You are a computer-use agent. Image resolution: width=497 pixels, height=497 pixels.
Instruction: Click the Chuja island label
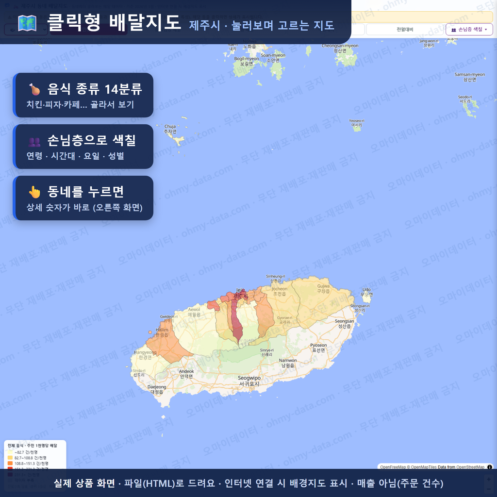click(170, 129)
